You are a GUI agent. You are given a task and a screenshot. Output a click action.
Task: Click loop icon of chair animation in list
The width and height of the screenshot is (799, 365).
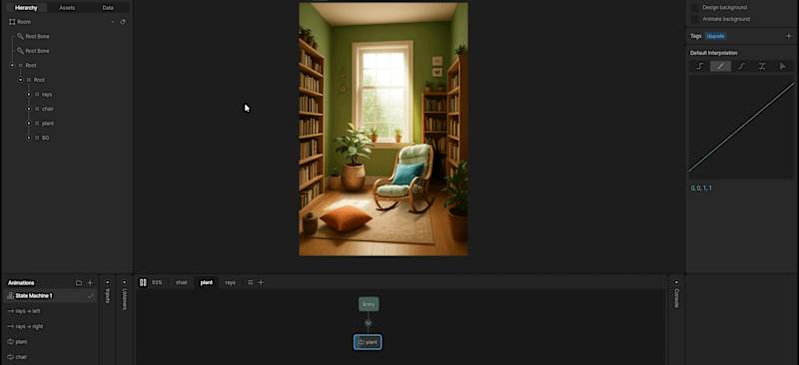point(11,357)
